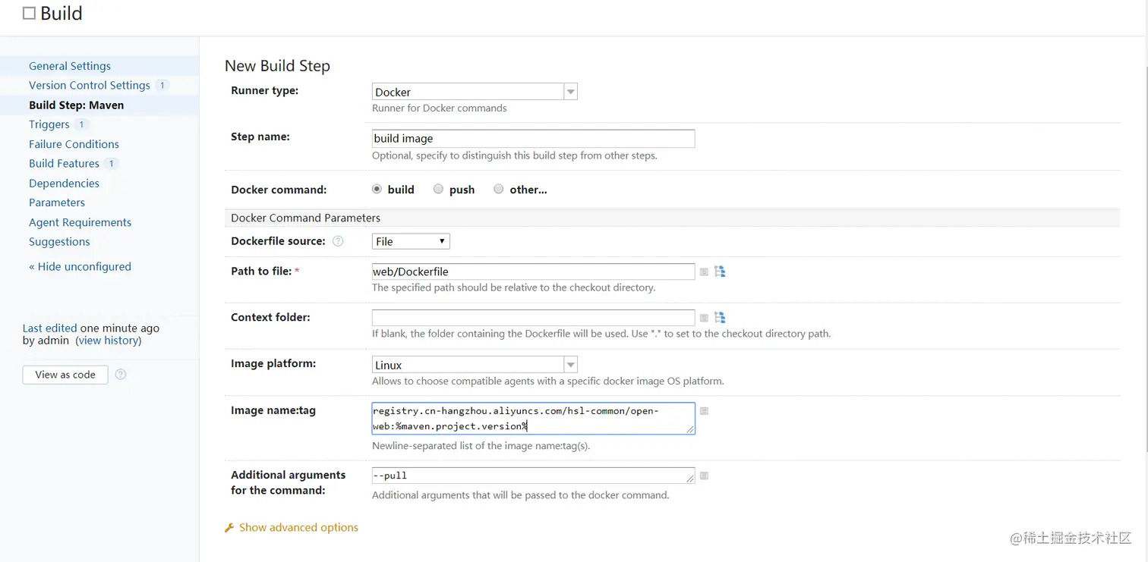
Task: Select the other... Docker command option
Action: pyautogui.click(x=498, y=189)
